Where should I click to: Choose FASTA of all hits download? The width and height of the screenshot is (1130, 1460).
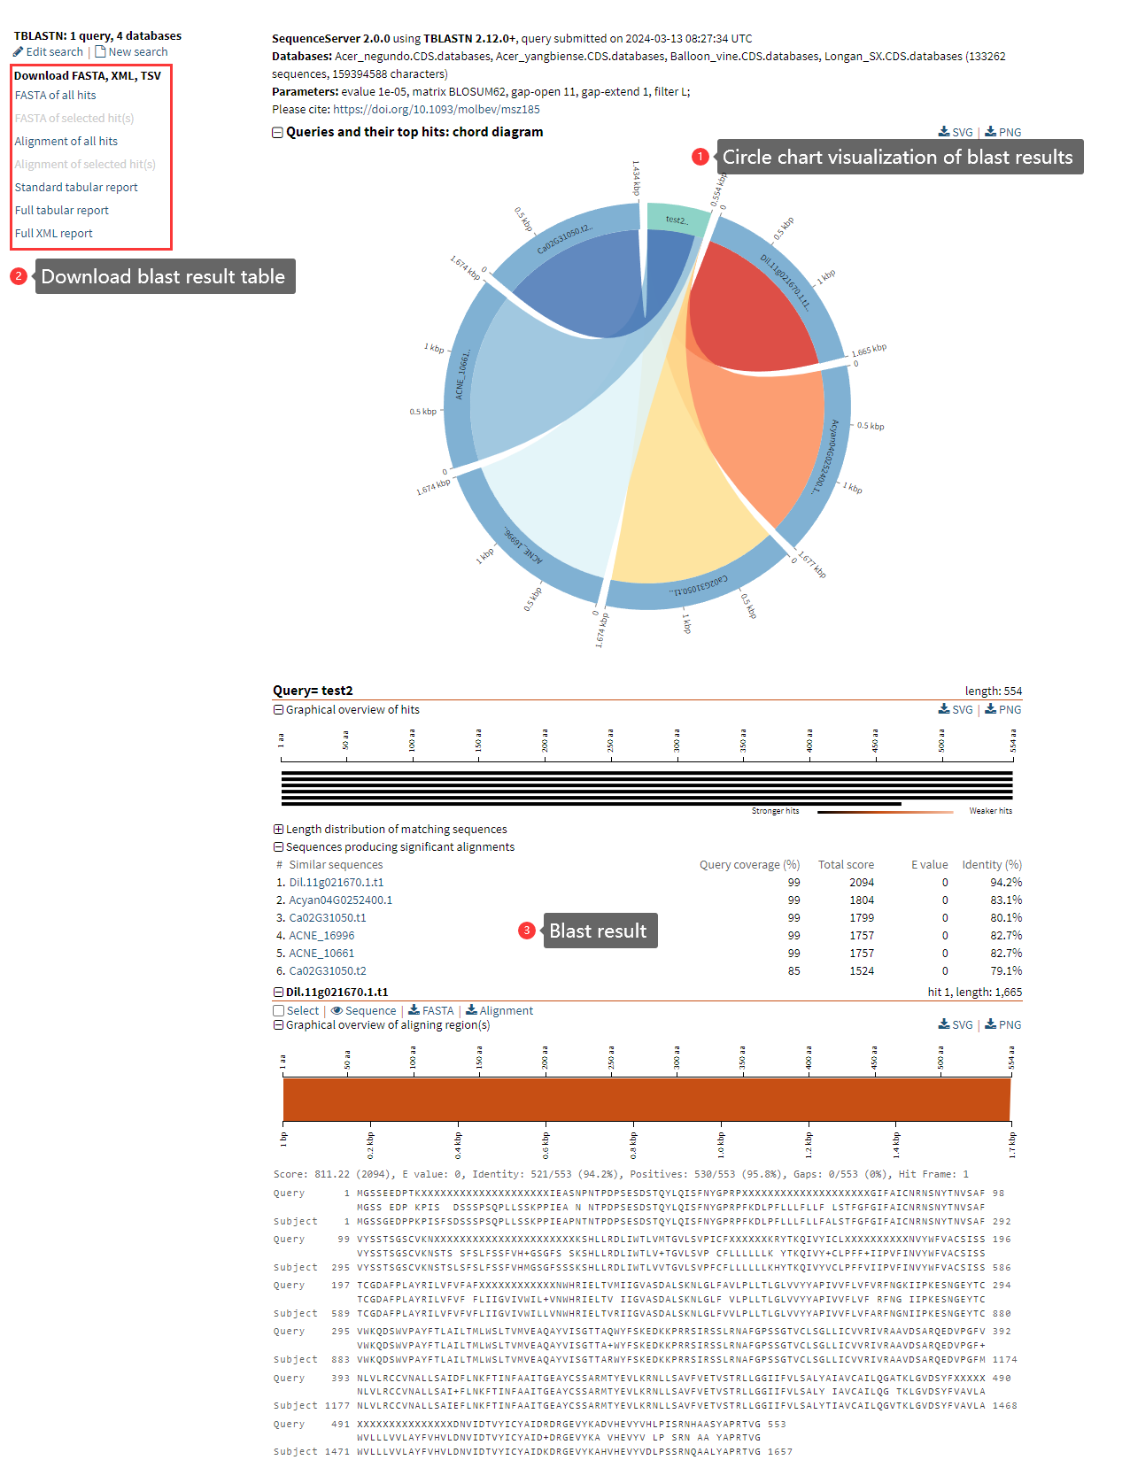(x=55, y=95)
